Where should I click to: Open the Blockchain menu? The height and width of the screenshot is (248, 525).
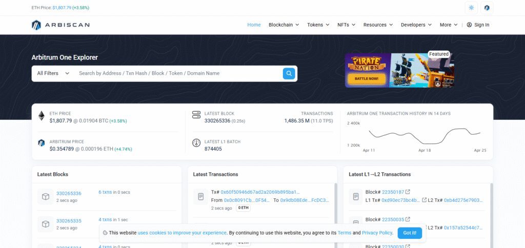[x=284, y=25]
